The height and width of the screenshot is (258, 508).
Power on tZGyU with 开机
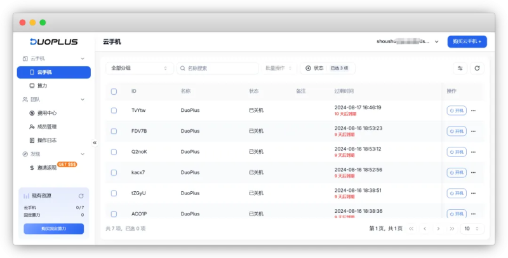(x=457, y=193)
